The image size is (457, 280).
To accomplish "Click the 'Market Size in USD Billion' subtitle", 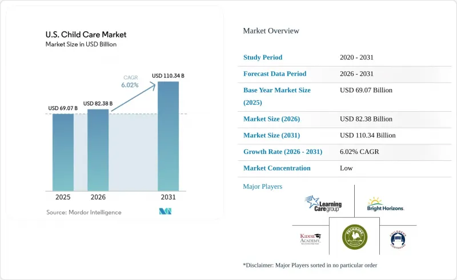I will [81, 44].
